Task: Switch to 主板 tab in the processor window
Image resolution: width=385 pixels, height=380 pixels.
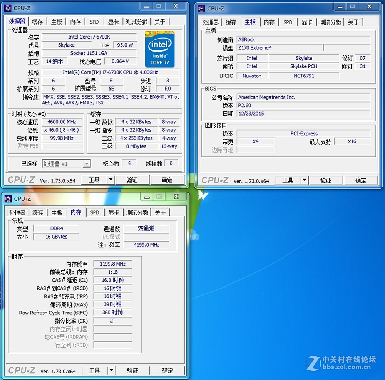Action: [x=57, y=22]
